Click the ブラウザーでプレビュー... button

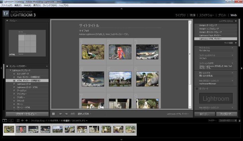pyautogui.click(x=27, y=114)
